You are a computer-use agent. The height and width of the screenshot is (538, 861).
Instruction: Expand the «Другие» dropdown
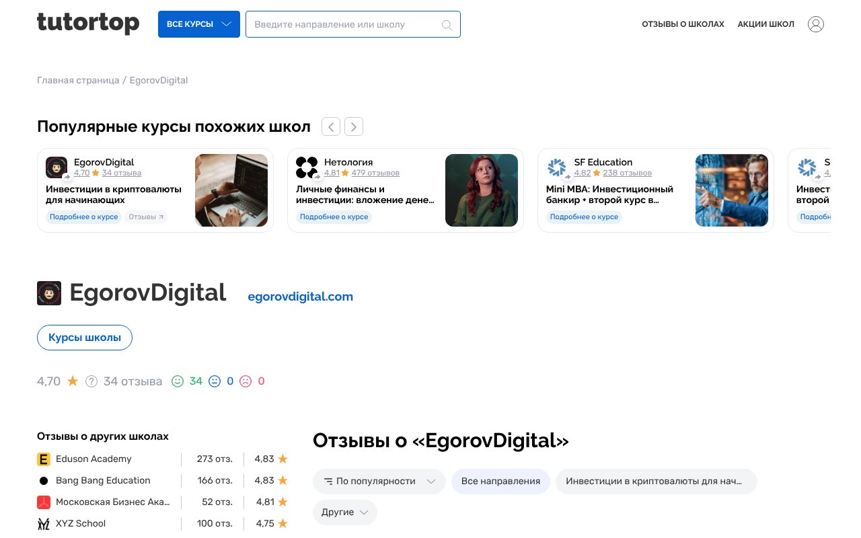click(344, 512)
